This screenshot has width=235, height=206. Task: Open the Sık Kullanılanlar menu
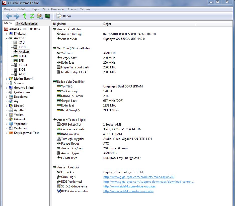click(53, 9)
